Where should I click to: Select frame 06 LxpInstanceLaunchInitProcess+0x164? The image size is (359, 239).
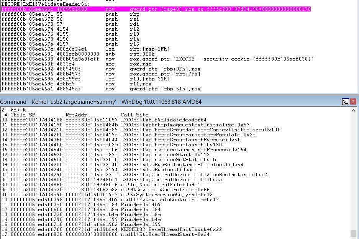point(124,150)
